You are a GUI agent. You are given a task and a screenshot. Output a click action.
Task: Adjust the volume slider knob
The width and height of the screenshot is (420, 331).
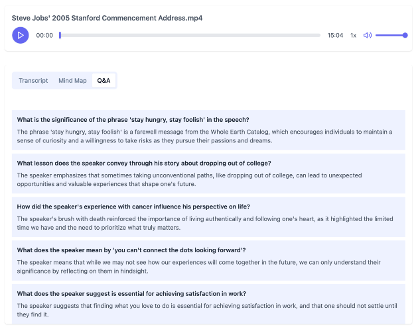(x=405, y=35)
